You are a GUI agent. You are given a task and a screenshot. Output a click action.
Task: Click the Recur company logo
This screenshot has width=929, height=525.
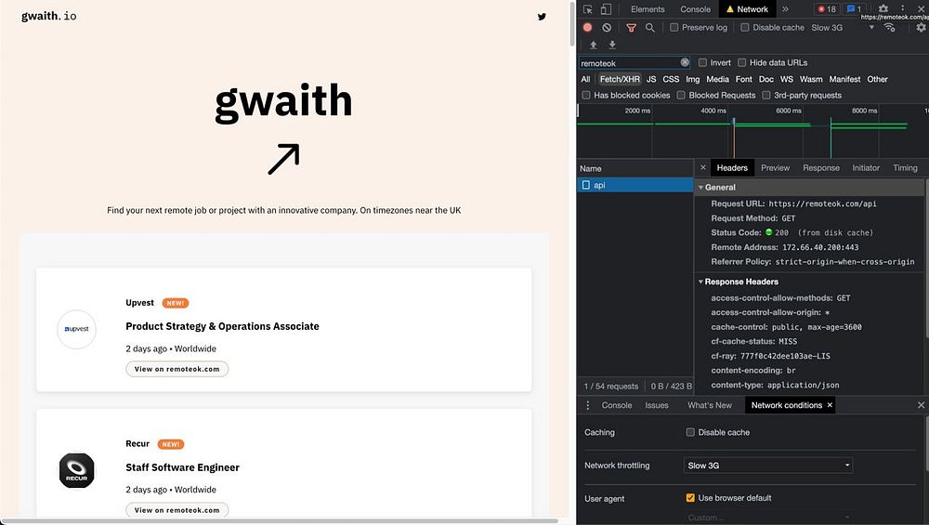pos(76,470)
